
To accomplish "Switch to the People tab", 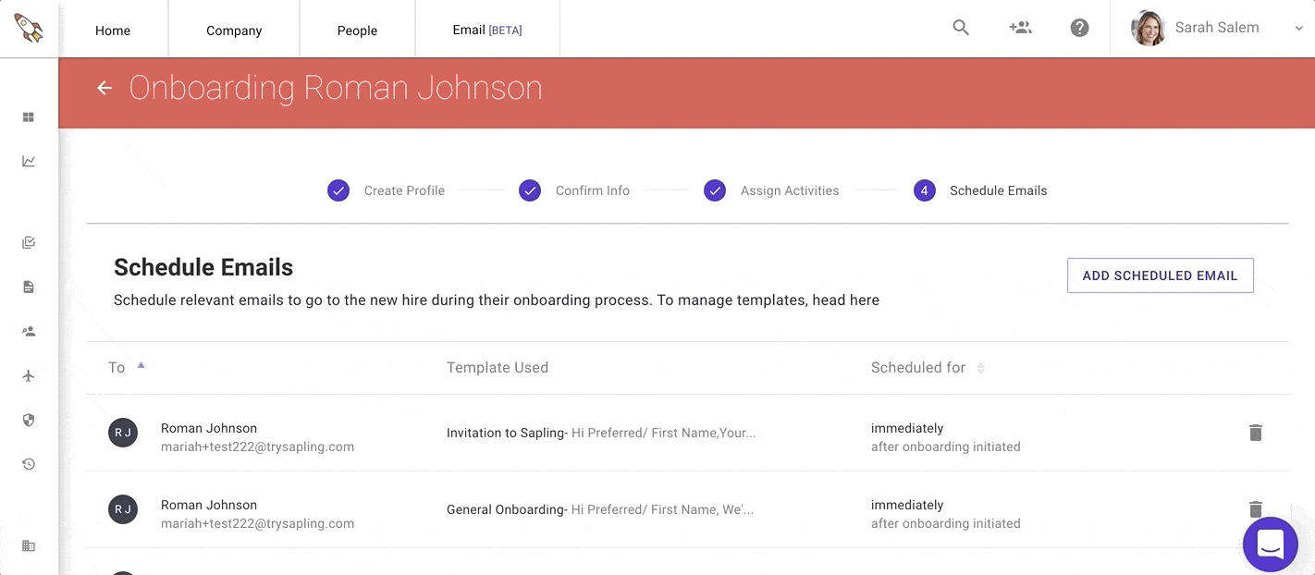I will click(357, 31).
